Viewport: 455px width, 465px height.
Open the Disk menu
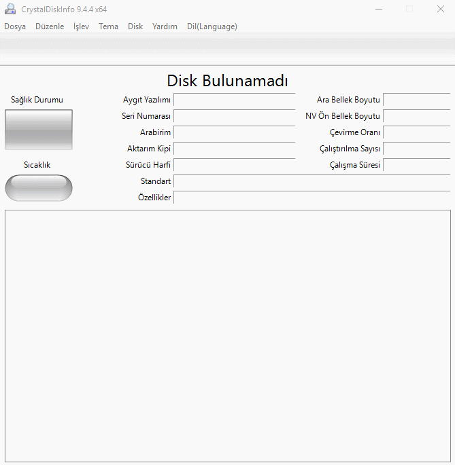(135, 26)
